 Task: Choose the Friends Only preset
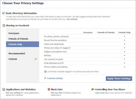point(23,44)
